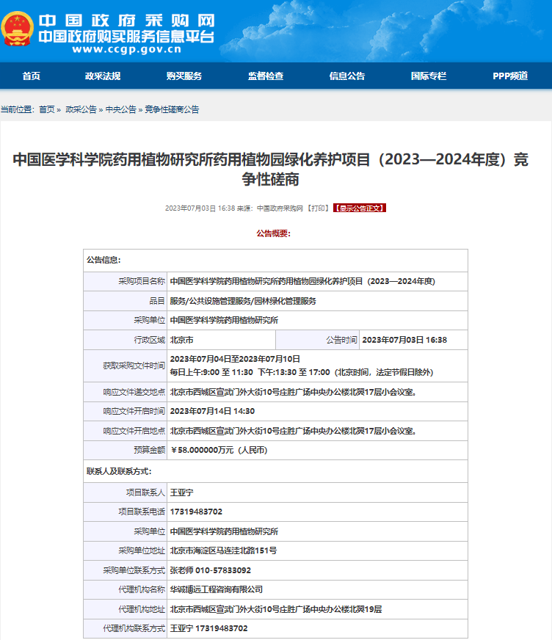The height and width of the screenshot is (640, 552).
Task: Go to 政采公告 in the breadcrumb
Action: [81, 109]
